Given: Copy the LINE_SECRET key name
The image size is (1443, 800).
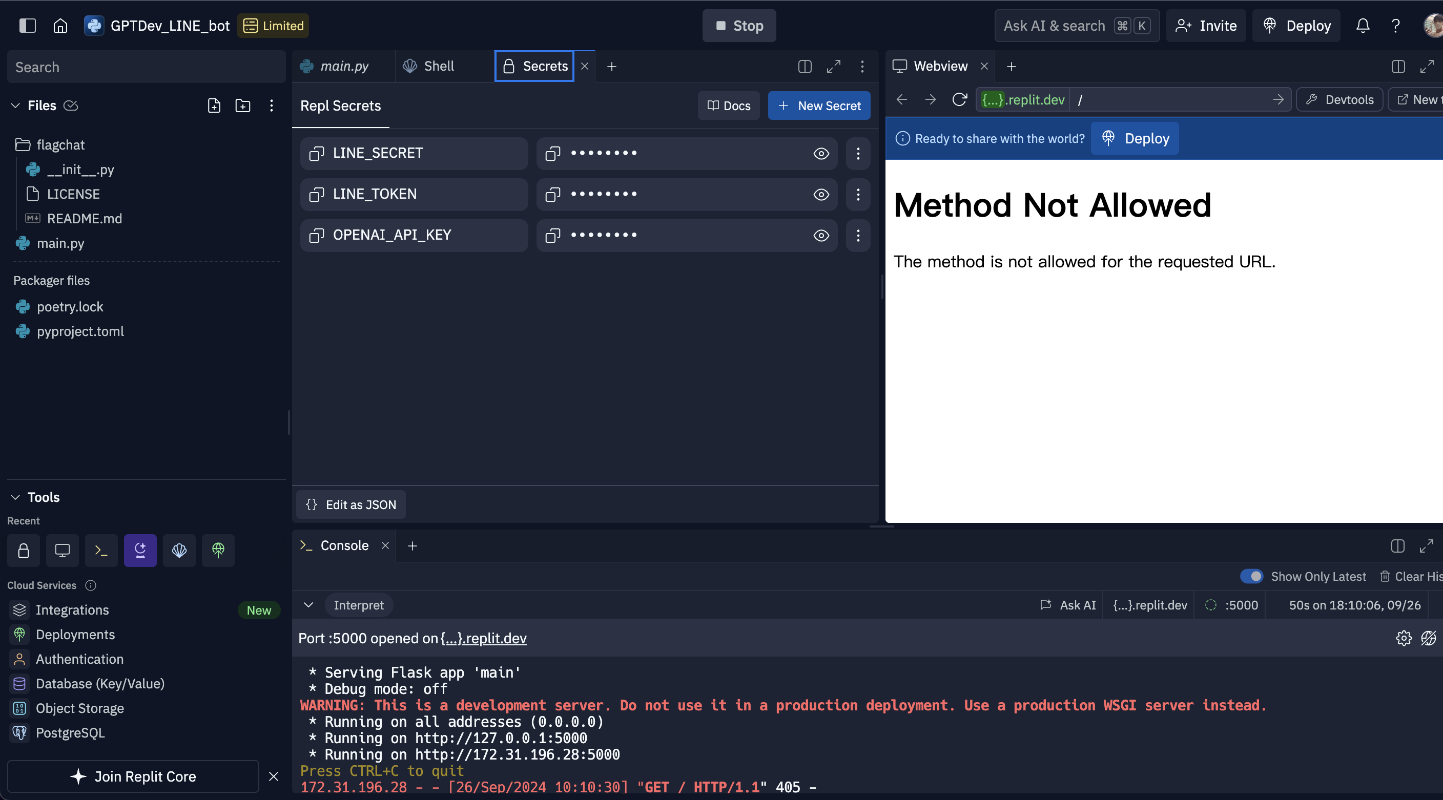Looking at the screenshot, I should coord(317,154).
